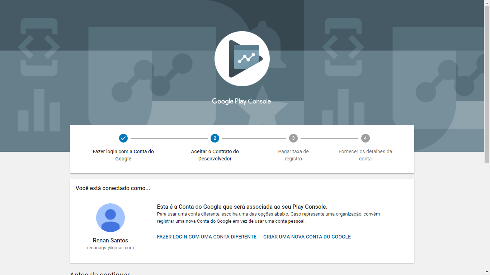Click the 'Esta é a Conta do Google' heading
Viewport: 490px width, 275px height.
pyautogui.click(x=242, y=207)
